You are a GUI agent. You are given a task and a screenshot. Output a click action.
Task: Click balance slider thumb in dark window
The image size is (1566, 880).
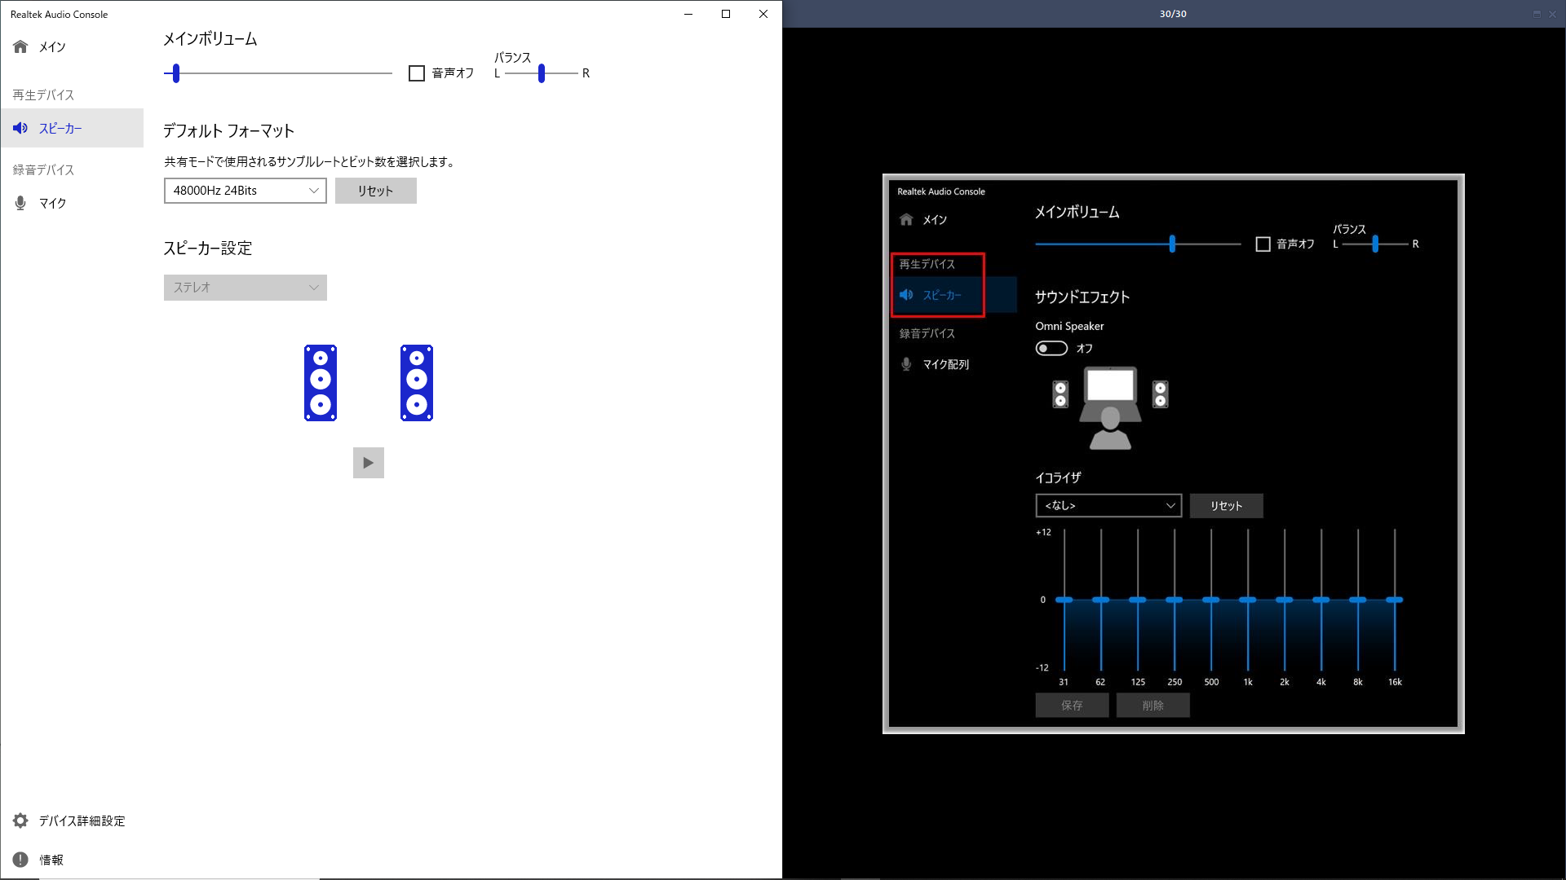pos(1375,244)
